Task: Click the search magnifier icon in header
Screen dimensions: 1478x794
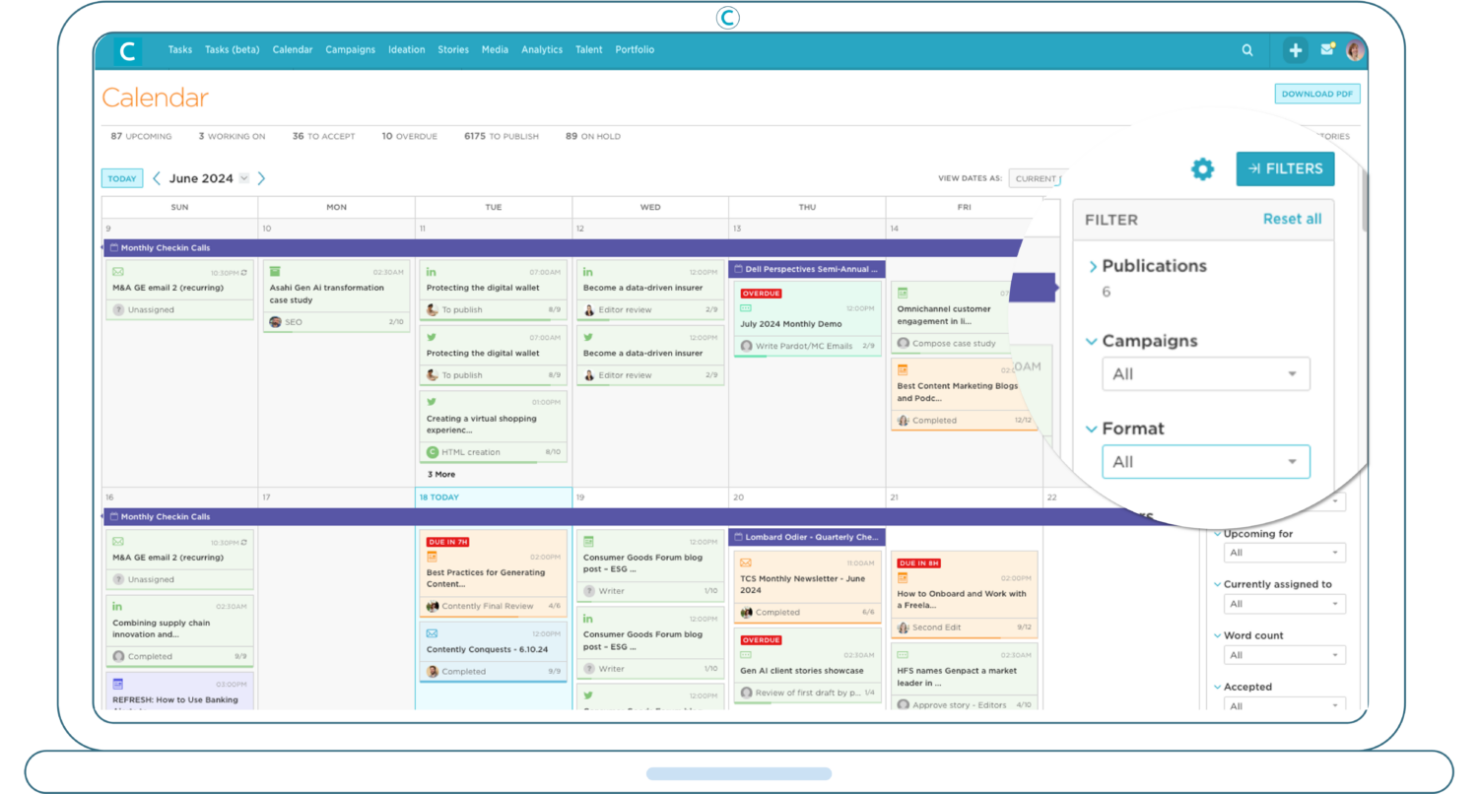Action: (x=1247, y=50)
